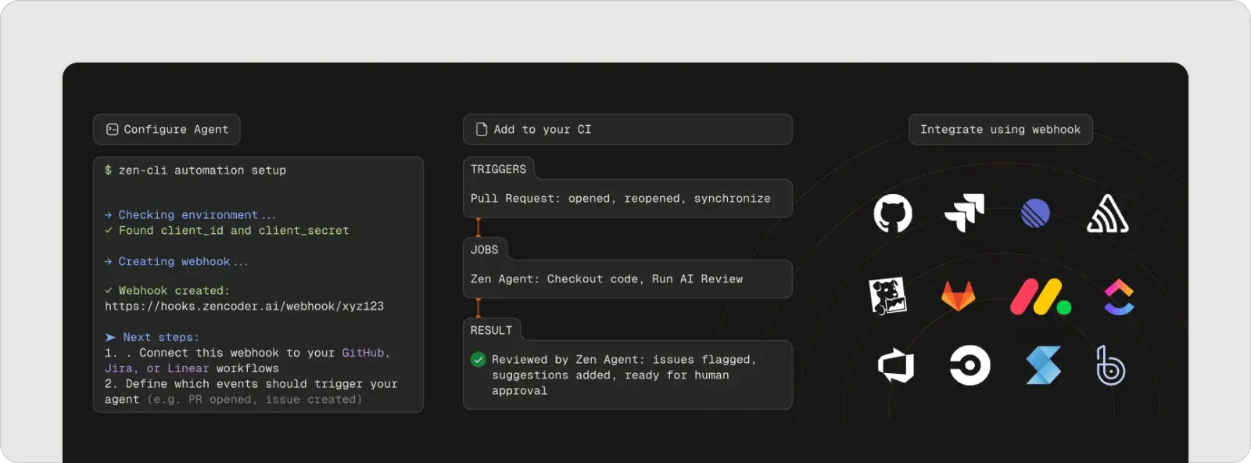Click the Linear logo icon

(1035, 213)
